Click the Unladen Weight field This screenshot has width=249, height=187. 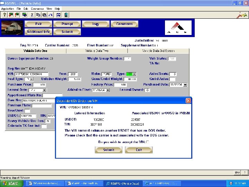coord(74,79)
